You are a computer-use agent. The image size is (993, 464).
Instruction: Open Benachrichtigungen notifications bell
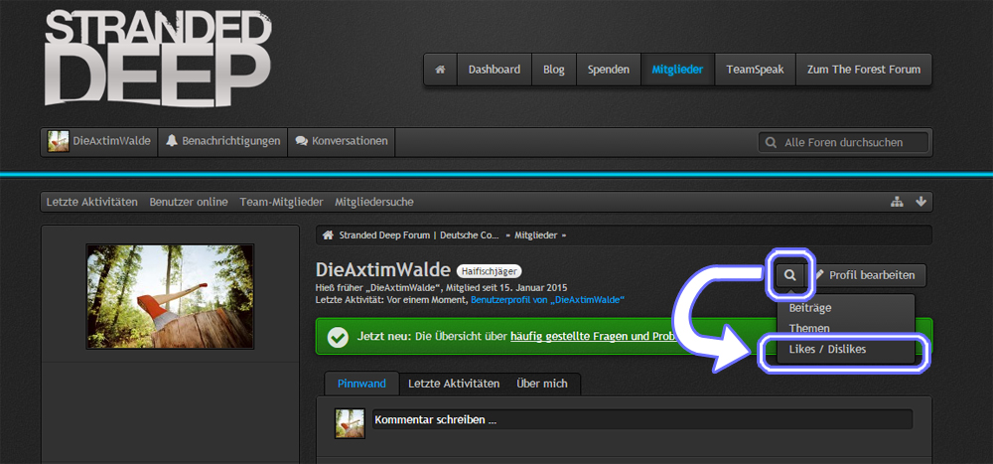point(222,141)
